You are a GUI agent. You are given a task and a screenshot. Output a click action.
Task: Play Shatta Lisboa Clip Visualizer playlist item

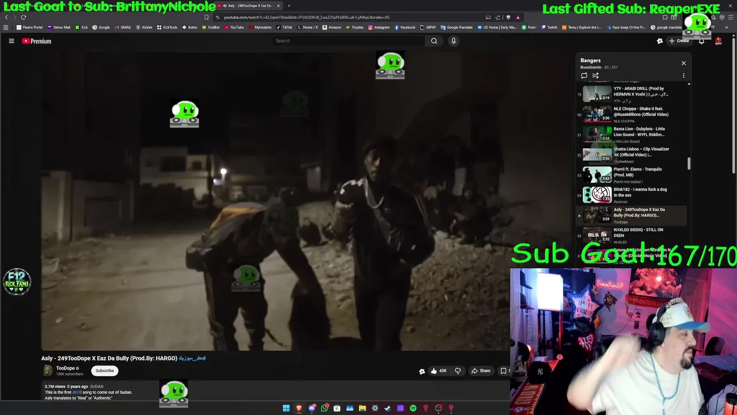(x=632, y=154)
